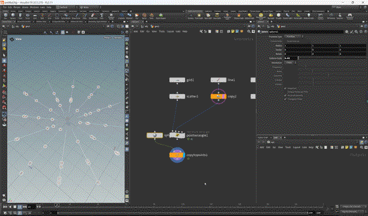Select the Grid shelf tool

click(x=35, y=16)
